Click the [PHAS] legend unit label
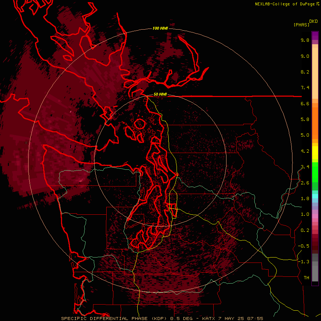The width and height of the screenshot is (321, 321). [x=301, y=25]
